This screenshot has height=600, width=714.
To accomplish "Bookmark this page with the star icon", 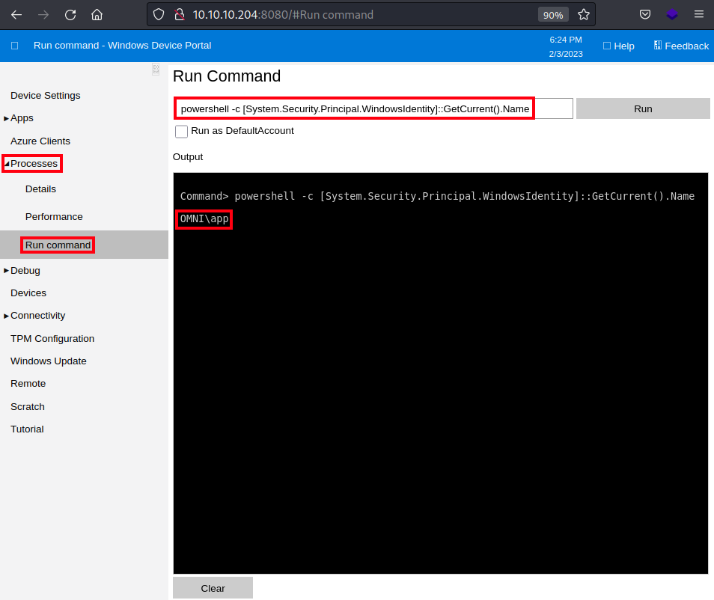I will point(583,15).
